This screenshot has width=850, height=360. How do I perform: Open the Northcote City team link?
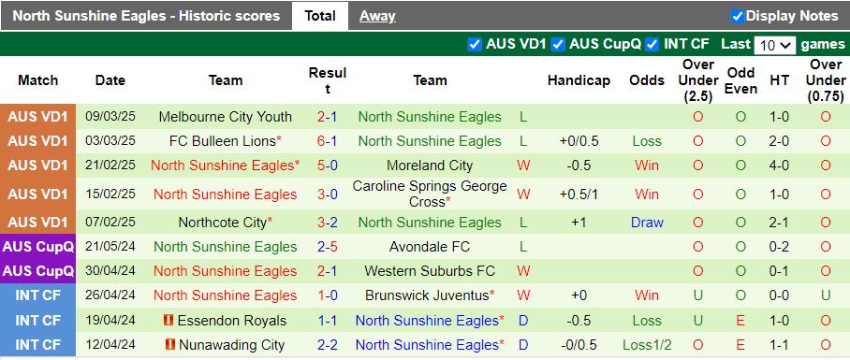click(x=222, y=223)
